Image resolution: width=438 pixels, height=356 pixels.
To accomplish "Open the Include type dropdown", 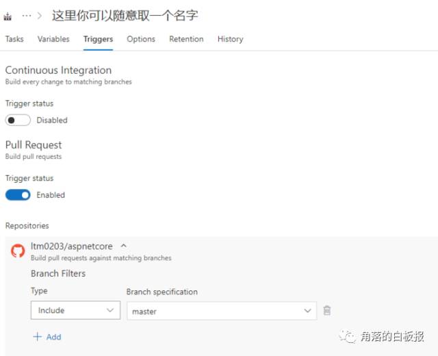I will pyautogui.click(x=76, y=310).
